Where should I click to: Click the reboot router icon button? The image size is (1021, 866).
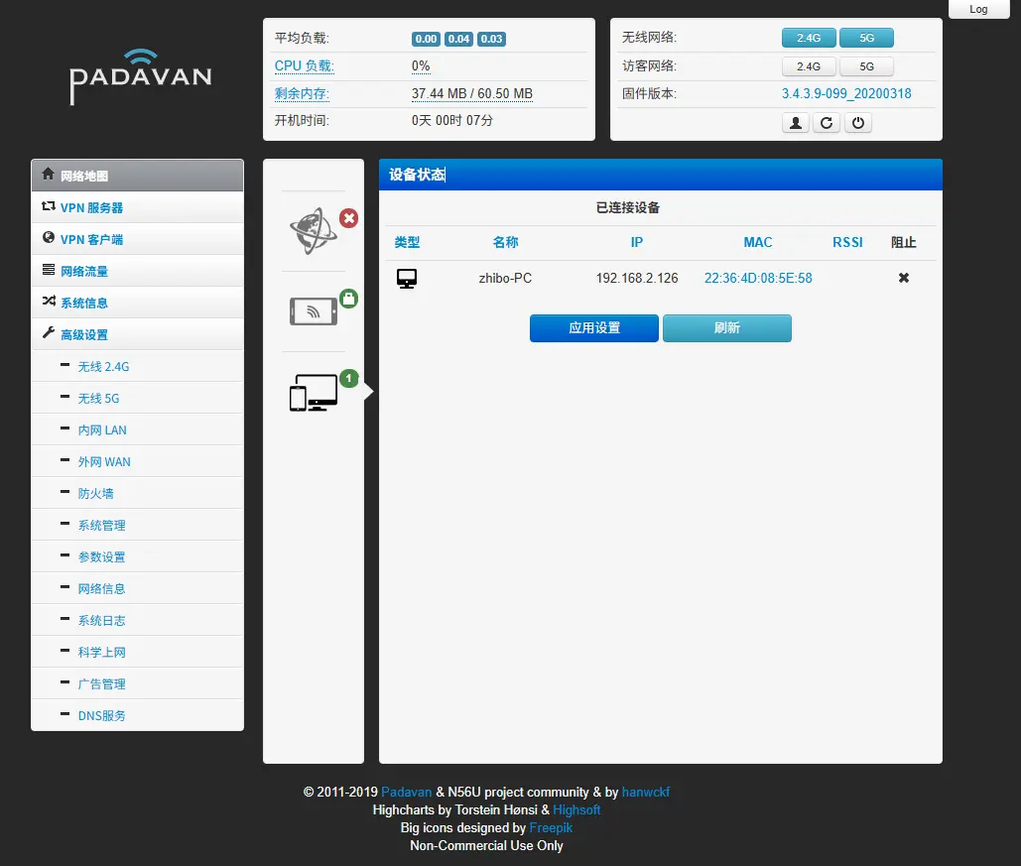click(x=827, y=123)
